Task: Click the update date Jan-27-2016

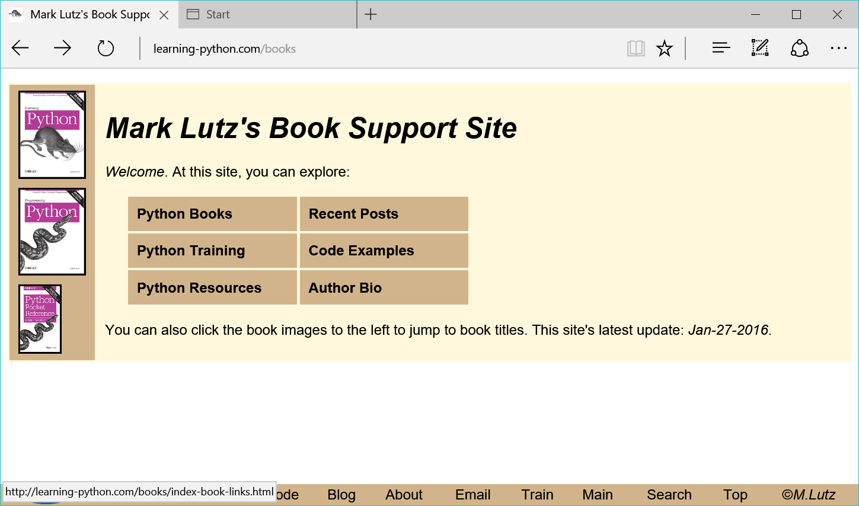Action: pyautogui.click(x=728, y=330)
